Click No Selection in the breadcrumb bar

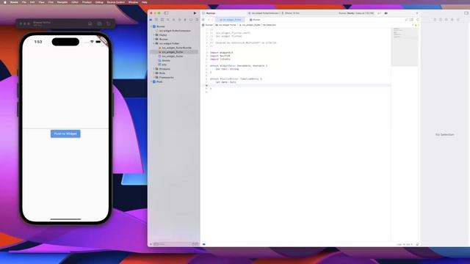[270, 25]
